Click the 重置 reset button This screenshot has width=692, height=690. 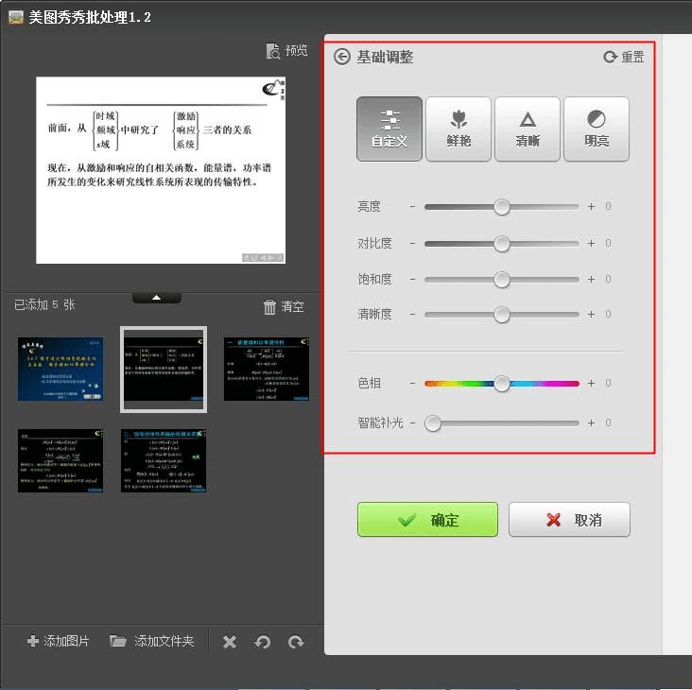pyautogui.click(x=624, y=57)
